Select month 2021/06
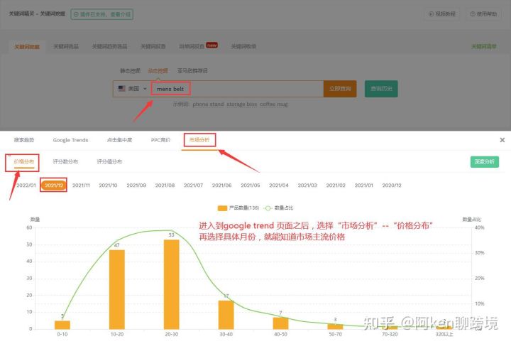511x344 pixels. (x=221, y=185)
